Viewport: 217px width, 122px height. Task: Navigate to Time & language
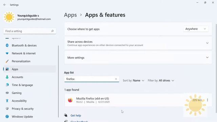point(30,85)
